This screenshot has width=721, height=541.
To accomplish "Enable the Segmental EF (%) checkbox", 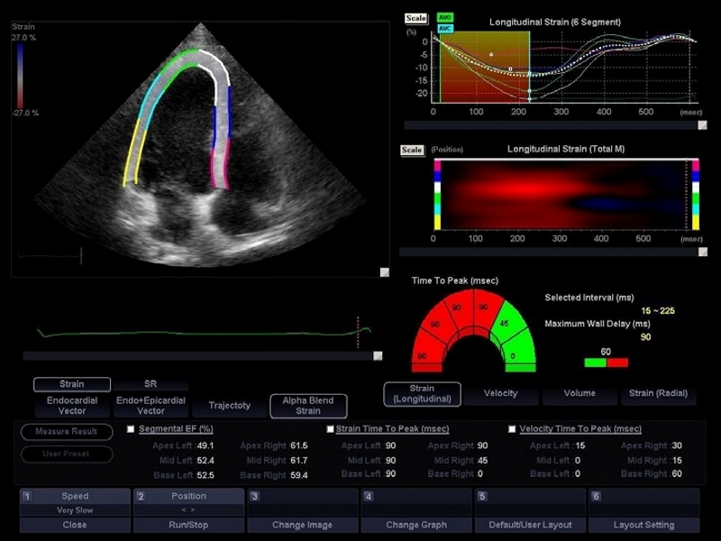I will point(131,429).
